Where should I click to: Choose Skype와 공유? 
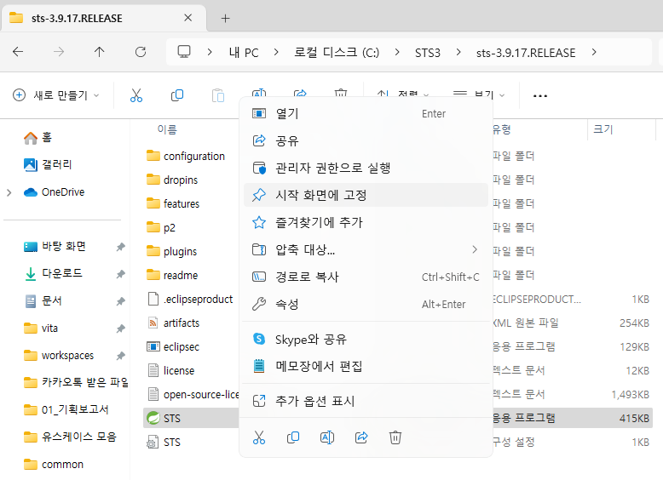[366, 339]
